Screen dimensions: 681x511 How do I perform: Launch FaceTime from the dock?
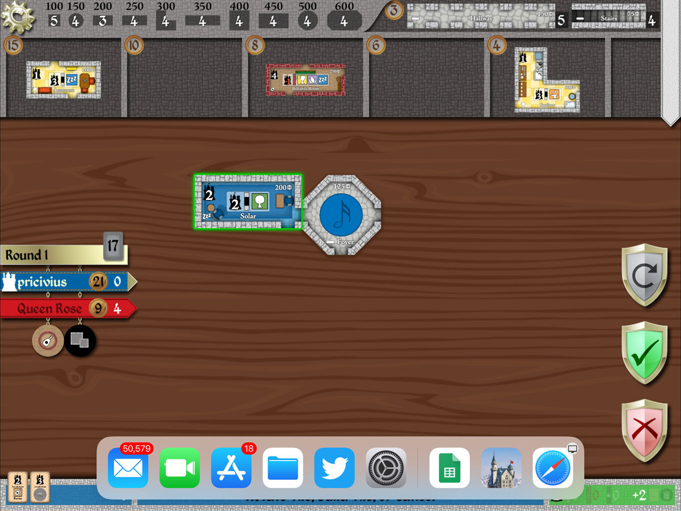pyautogui.click(x=180, y=468)
